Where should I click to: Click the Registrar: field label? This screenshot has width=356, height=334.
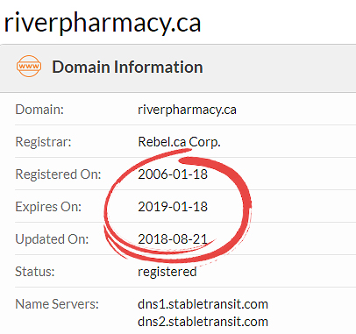43,142
